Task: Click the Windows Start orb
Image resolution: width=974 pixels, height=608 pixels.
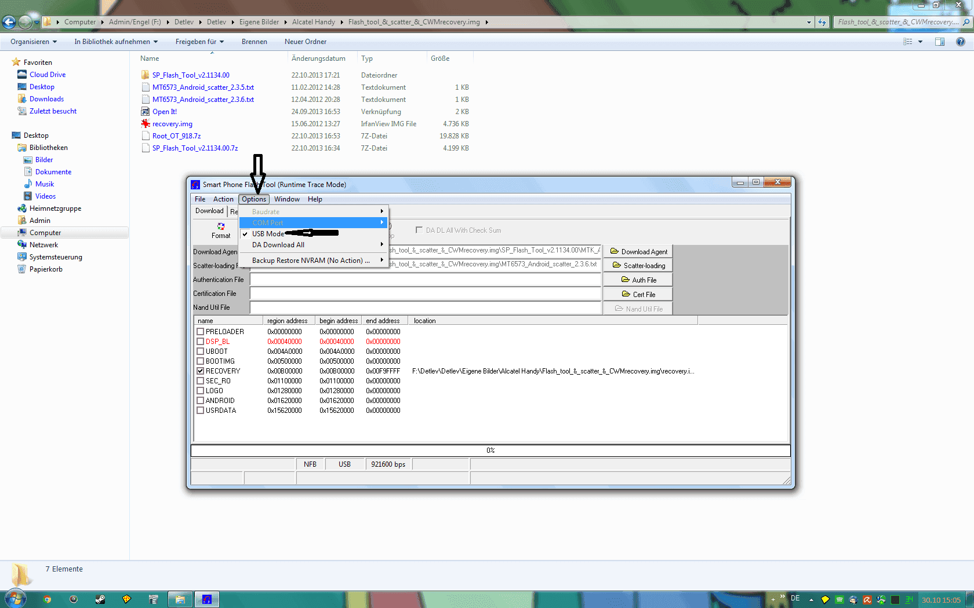Action: (x=16, y=598)
